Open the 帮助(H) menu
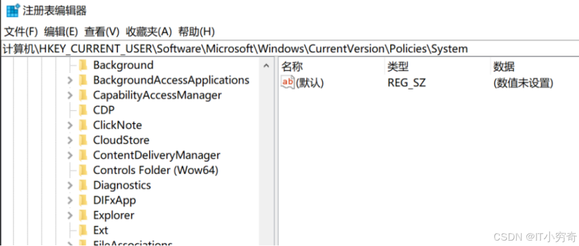 (196, 32)
